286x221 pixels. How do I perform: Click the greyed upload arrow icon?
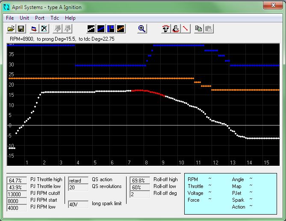(57, 29)
